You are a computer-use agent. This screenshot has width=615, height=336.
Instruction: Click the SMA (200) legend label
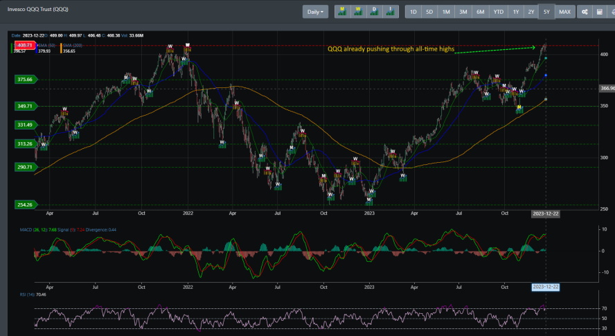click(73, 46)
